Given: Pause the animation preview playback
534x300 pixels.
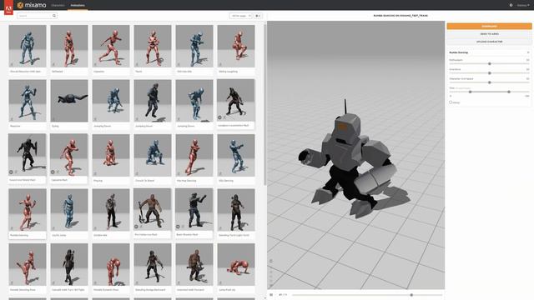Looking at the screenshot, I should tap(271, 294).
